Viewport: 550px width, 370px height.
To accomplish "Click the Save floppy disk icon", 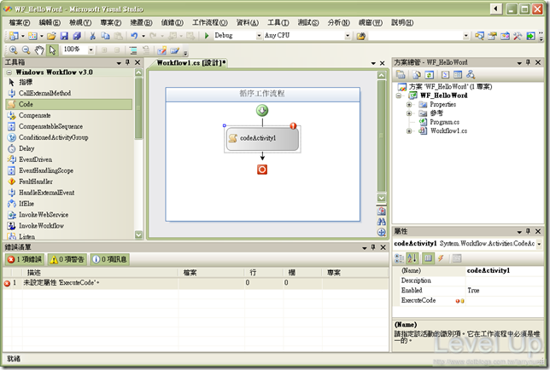I will 64,36.
